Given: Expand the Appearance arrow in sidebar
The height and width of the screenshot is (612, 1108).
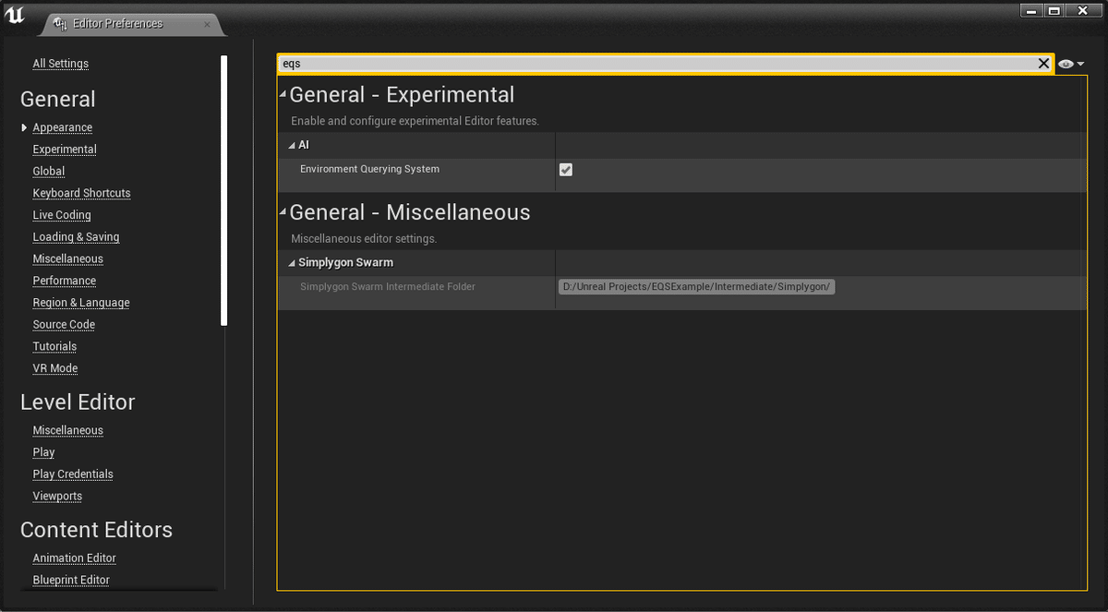Looking at the screenshot, I should 24,127.
